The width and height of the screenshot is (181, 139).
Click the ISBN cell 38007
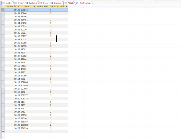(28, 53)
